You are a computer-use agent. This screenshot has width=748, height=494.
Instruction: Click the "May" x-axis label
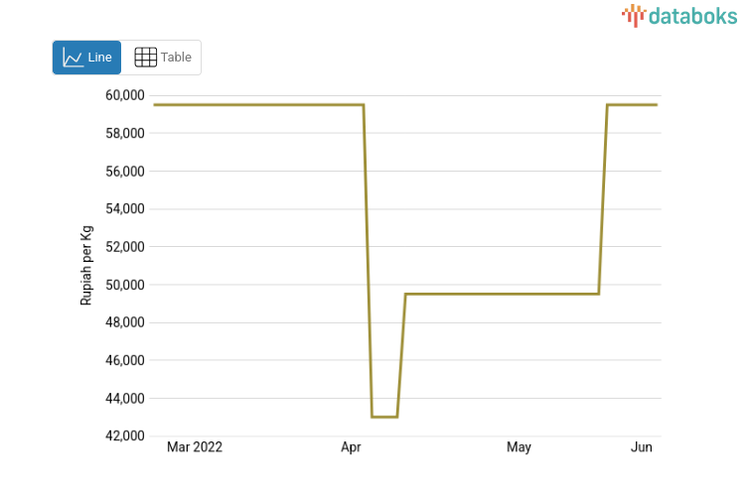coord(519,447)
